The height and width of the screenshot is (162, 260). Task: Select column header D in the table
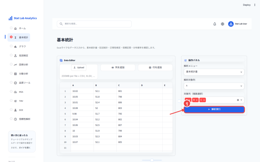coord(151,85)
